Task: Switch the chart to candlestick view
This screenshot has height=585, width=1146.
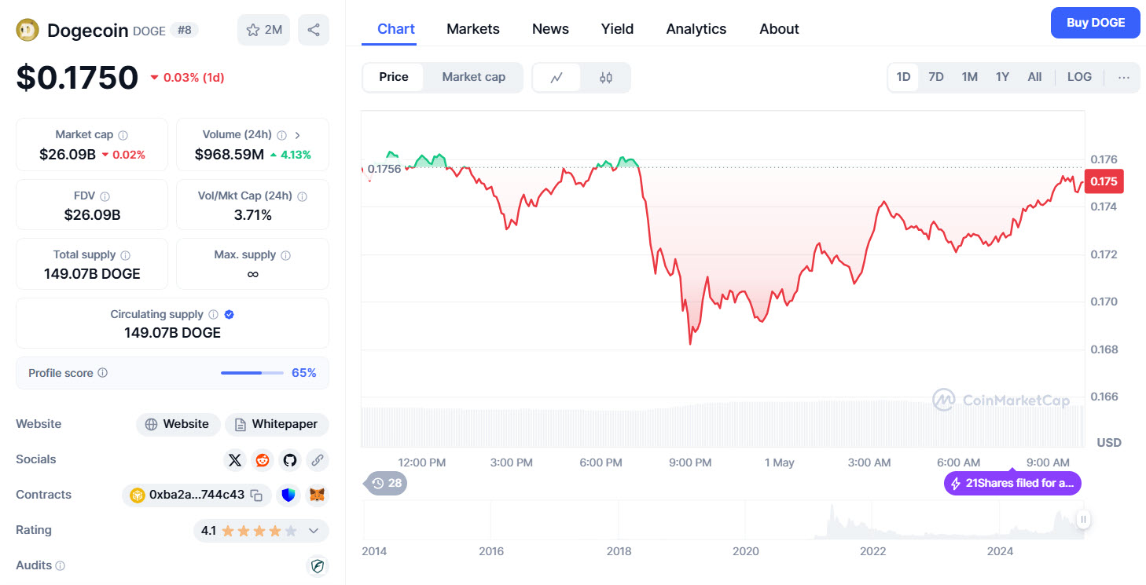Action: click(x=606, y=77)
